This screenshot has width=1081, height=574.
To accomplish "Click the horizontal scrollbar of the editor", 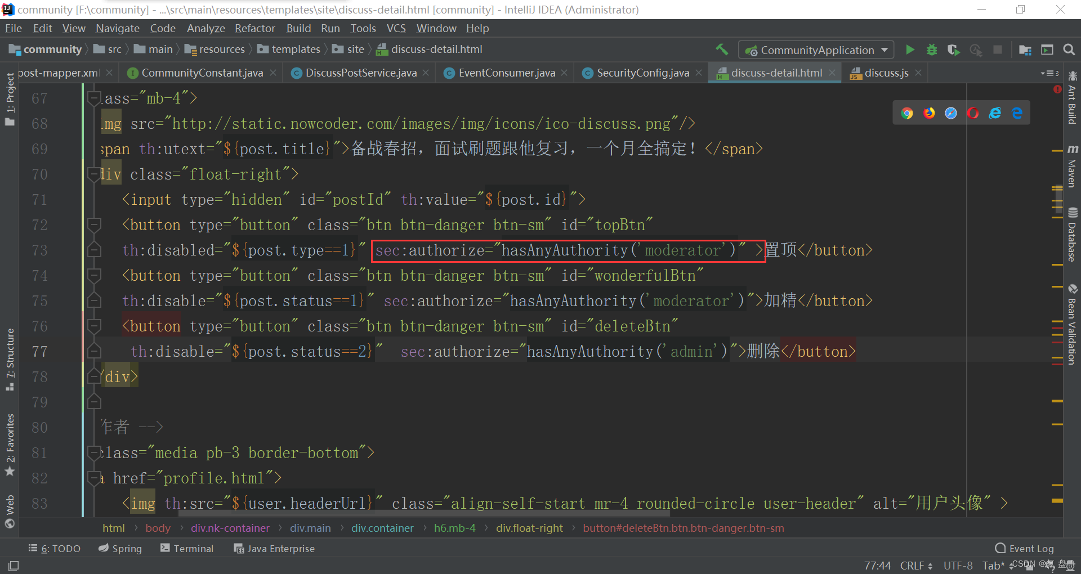I will (425, 514).
